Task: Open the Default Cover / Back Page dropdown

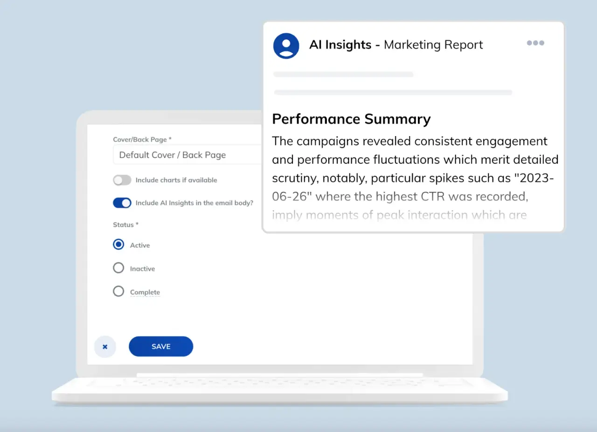Action: [x=187, y=155]
